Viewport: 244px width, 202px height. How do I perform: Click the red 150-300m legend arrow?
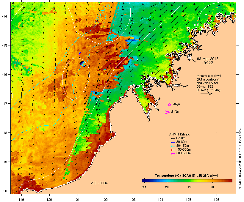click(x=173, y=150)
